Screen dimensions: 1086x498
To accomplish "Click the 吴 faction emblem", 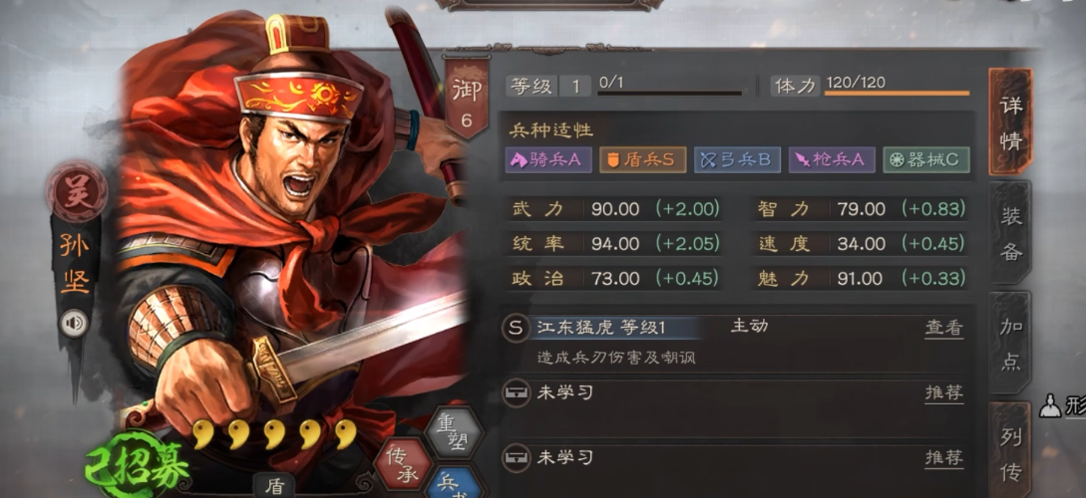I will pyautogui.click(x=76, y=192).
